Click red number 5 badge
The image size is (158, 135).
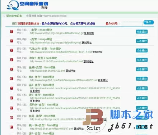(x=11, y=69)
